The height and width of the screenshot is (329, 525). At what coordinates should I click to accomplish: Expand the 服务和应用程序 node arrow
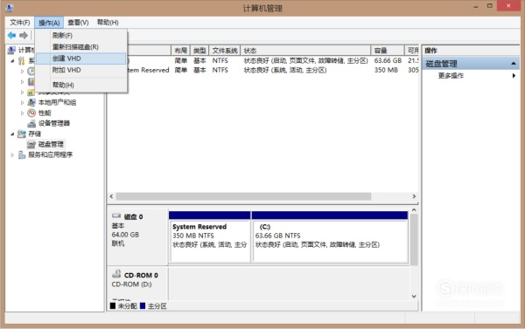pyautogui.click(x=12, y=154)
